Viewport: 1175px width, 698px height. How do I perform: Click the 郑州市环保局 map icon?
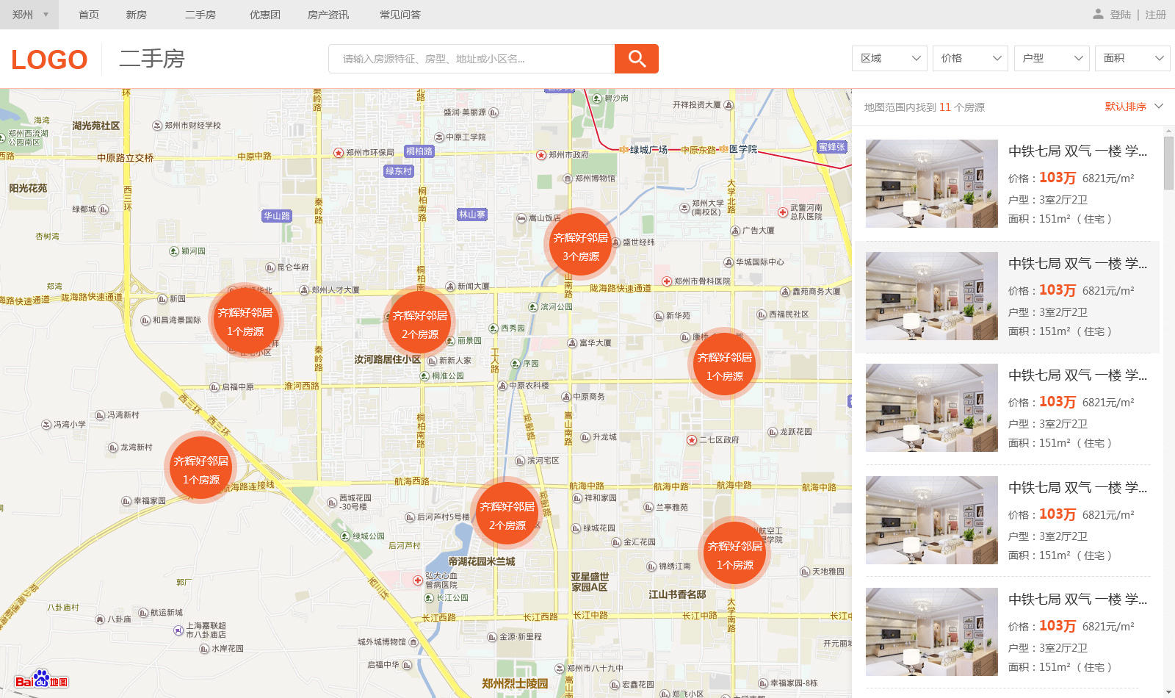pos(339,153)
